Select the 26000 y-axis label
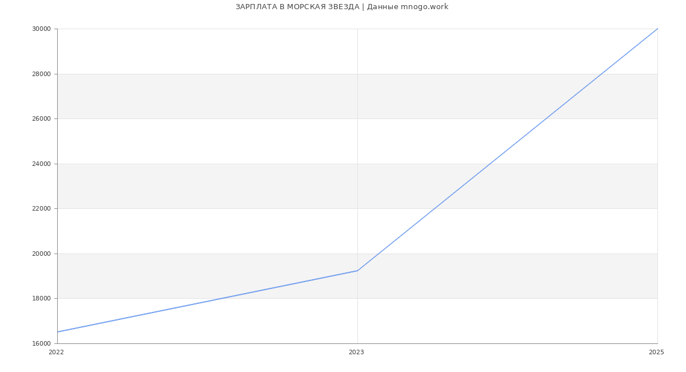Screen dimensions: 686x372 (x=41, y=119)
